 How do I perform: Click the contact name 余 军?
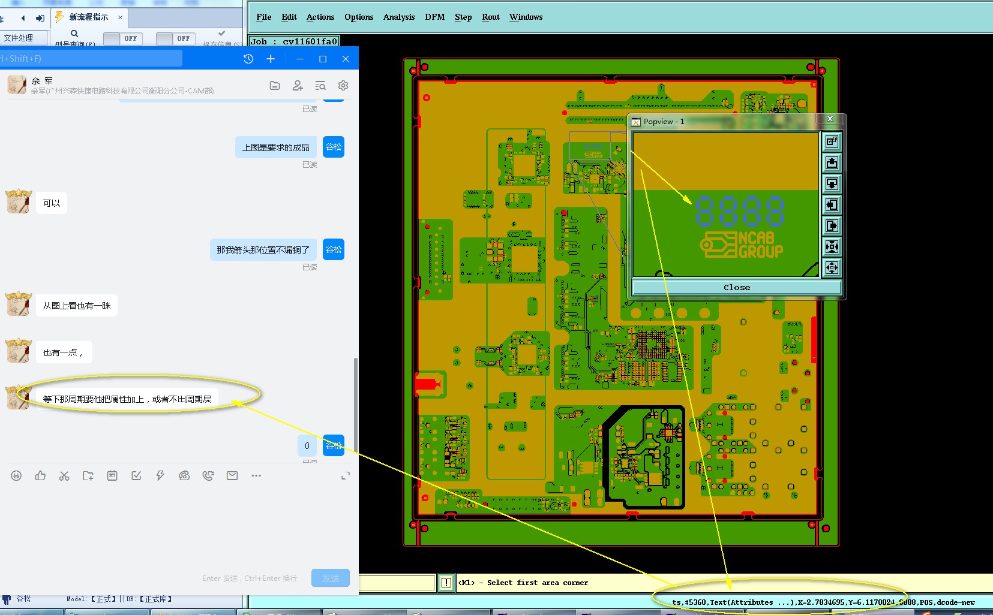42,81
